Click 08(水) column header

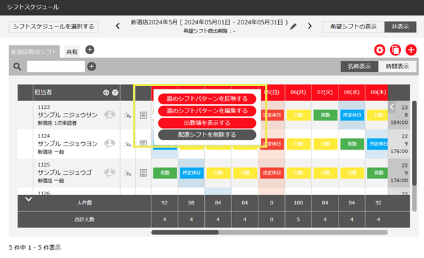point(351,93)
